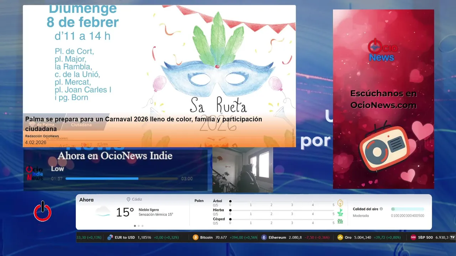Click the Niebla ligera condition text
The height and width of the screenshot is (256, 456).
[x=149, y=210]
